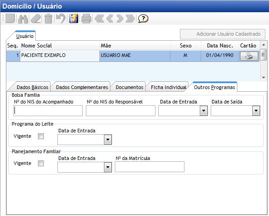Click the go-to-first-record double arrow
This screenshot has width=269, height=216.
click(99, 19)
